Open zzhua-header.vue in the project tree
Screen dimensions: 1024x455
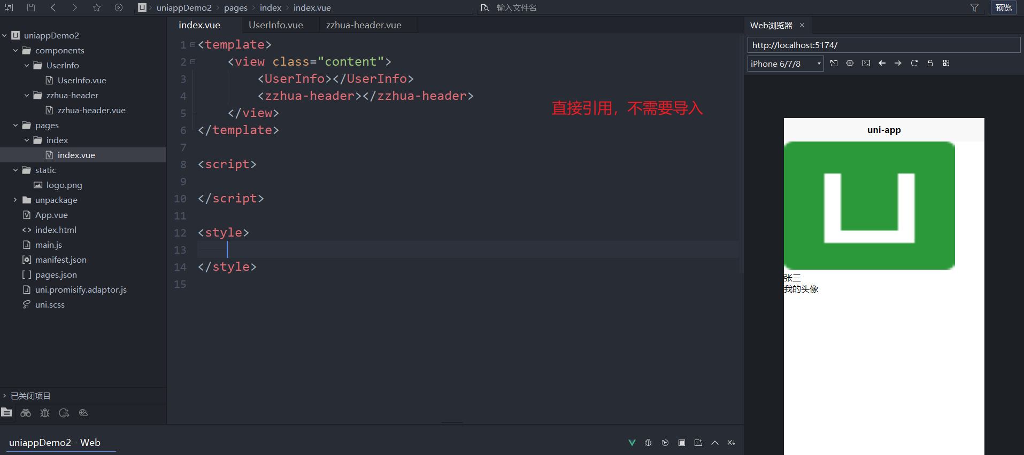coord(91,110)
